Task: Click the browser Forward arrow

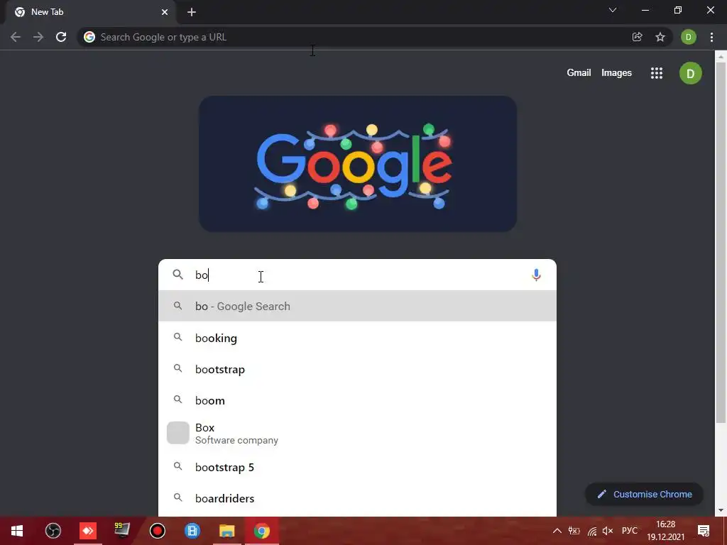Action: click(x=38, y=37)
